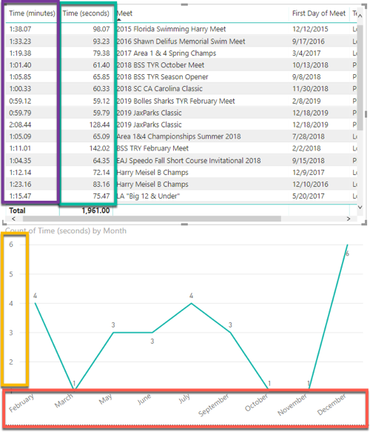The height and width of the screenshot is (432, 370).
Task: Click the Total row label
Action: [x=17, y=210]
